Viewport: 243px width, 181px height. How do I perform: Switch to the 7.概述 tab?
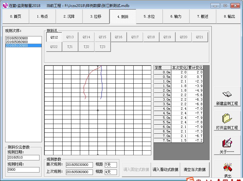(203, 16)
